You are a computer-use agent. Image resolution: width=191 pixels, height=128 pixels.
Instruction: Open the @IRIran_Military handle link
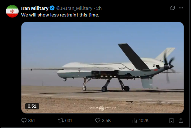74,8
